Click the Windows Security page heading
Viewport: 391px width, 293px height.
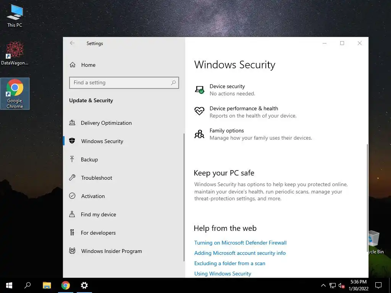[235, 65]
